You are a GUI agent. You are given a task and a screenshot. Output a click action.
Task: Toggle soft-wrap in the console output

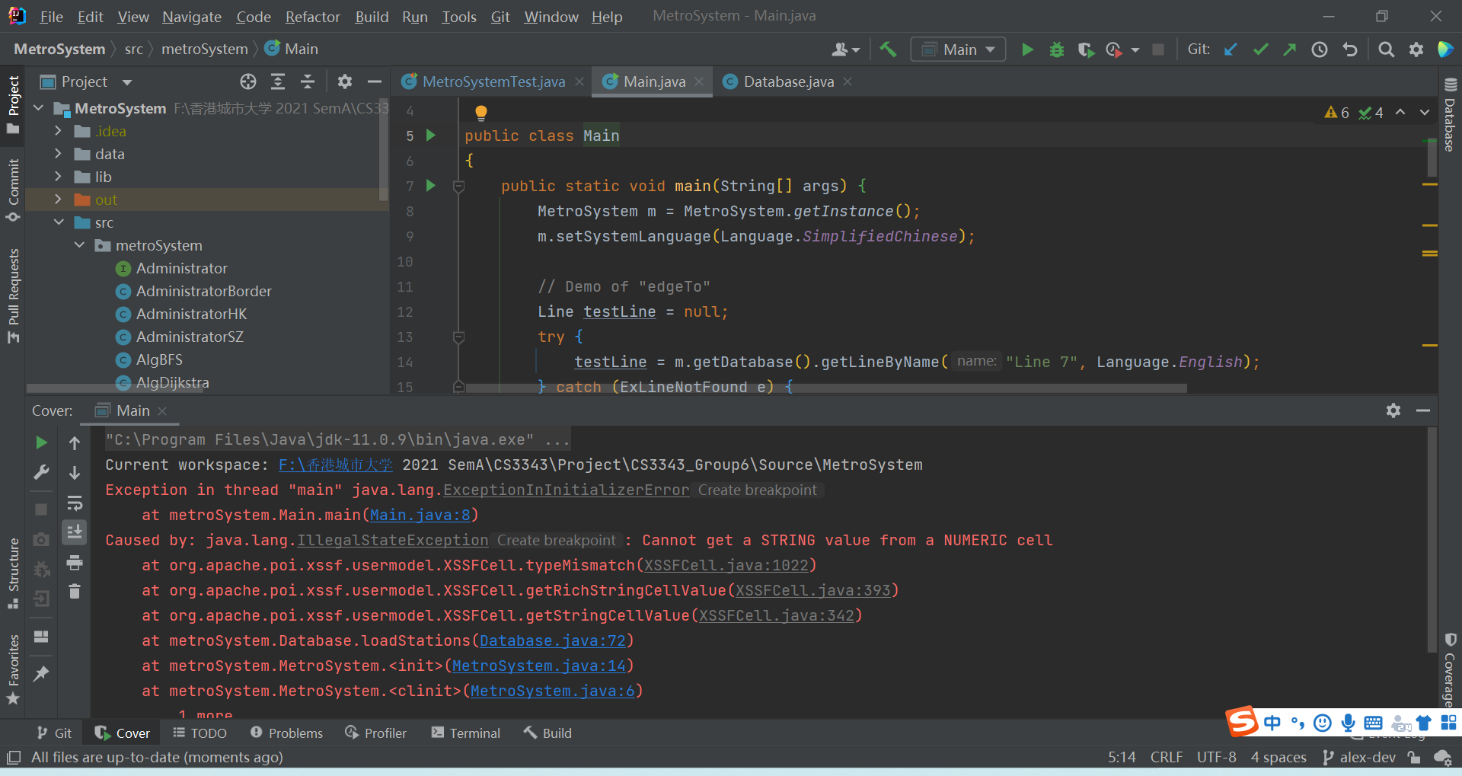click(75, 503)
